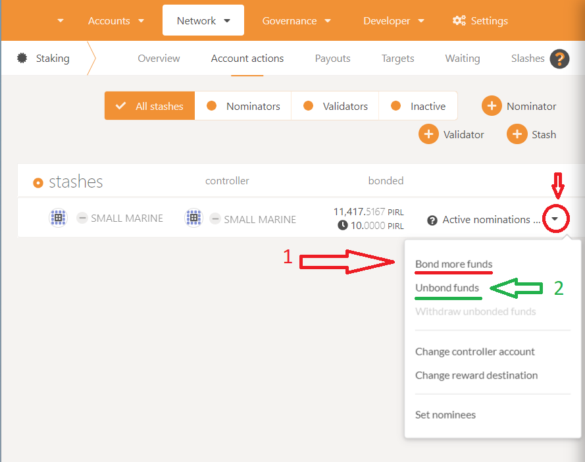Viewport: 585px width, 462px height.
Task: Filter stashes by Nominators
Action: pos(243,106)
